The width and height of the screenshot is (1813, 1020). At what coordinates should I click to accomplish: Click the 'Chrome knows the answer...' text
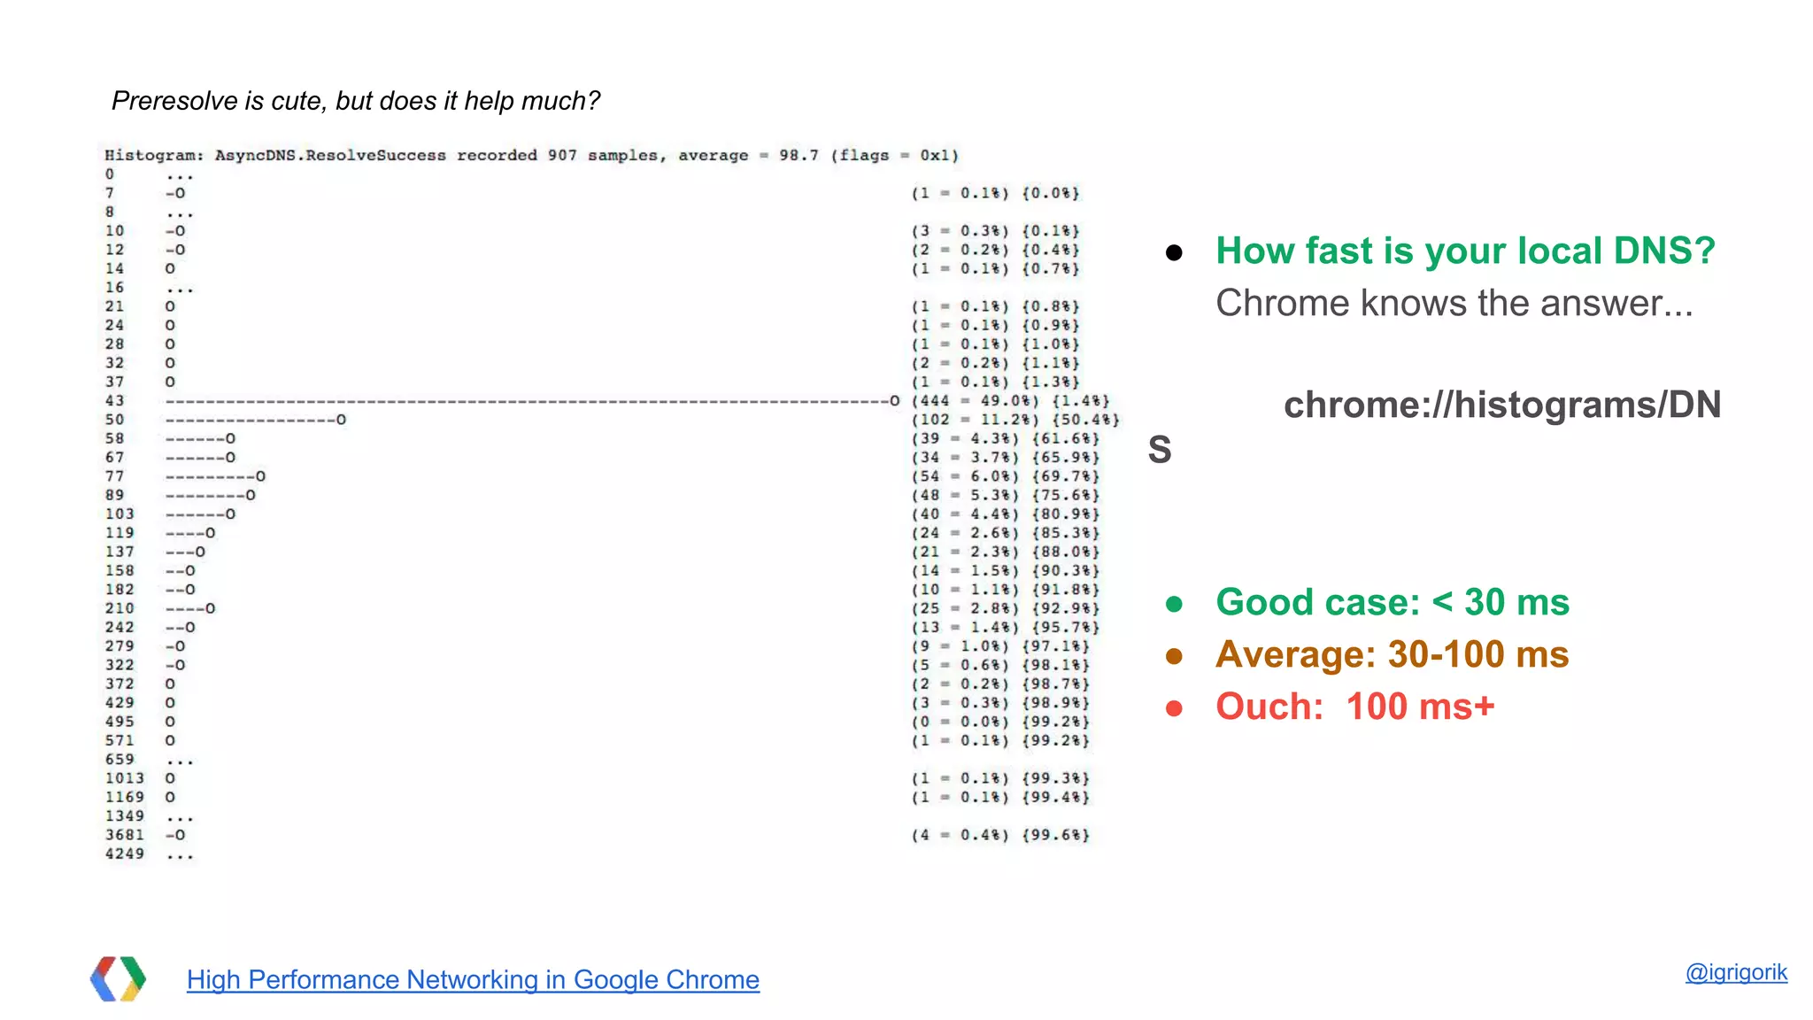click(1454, 303)
